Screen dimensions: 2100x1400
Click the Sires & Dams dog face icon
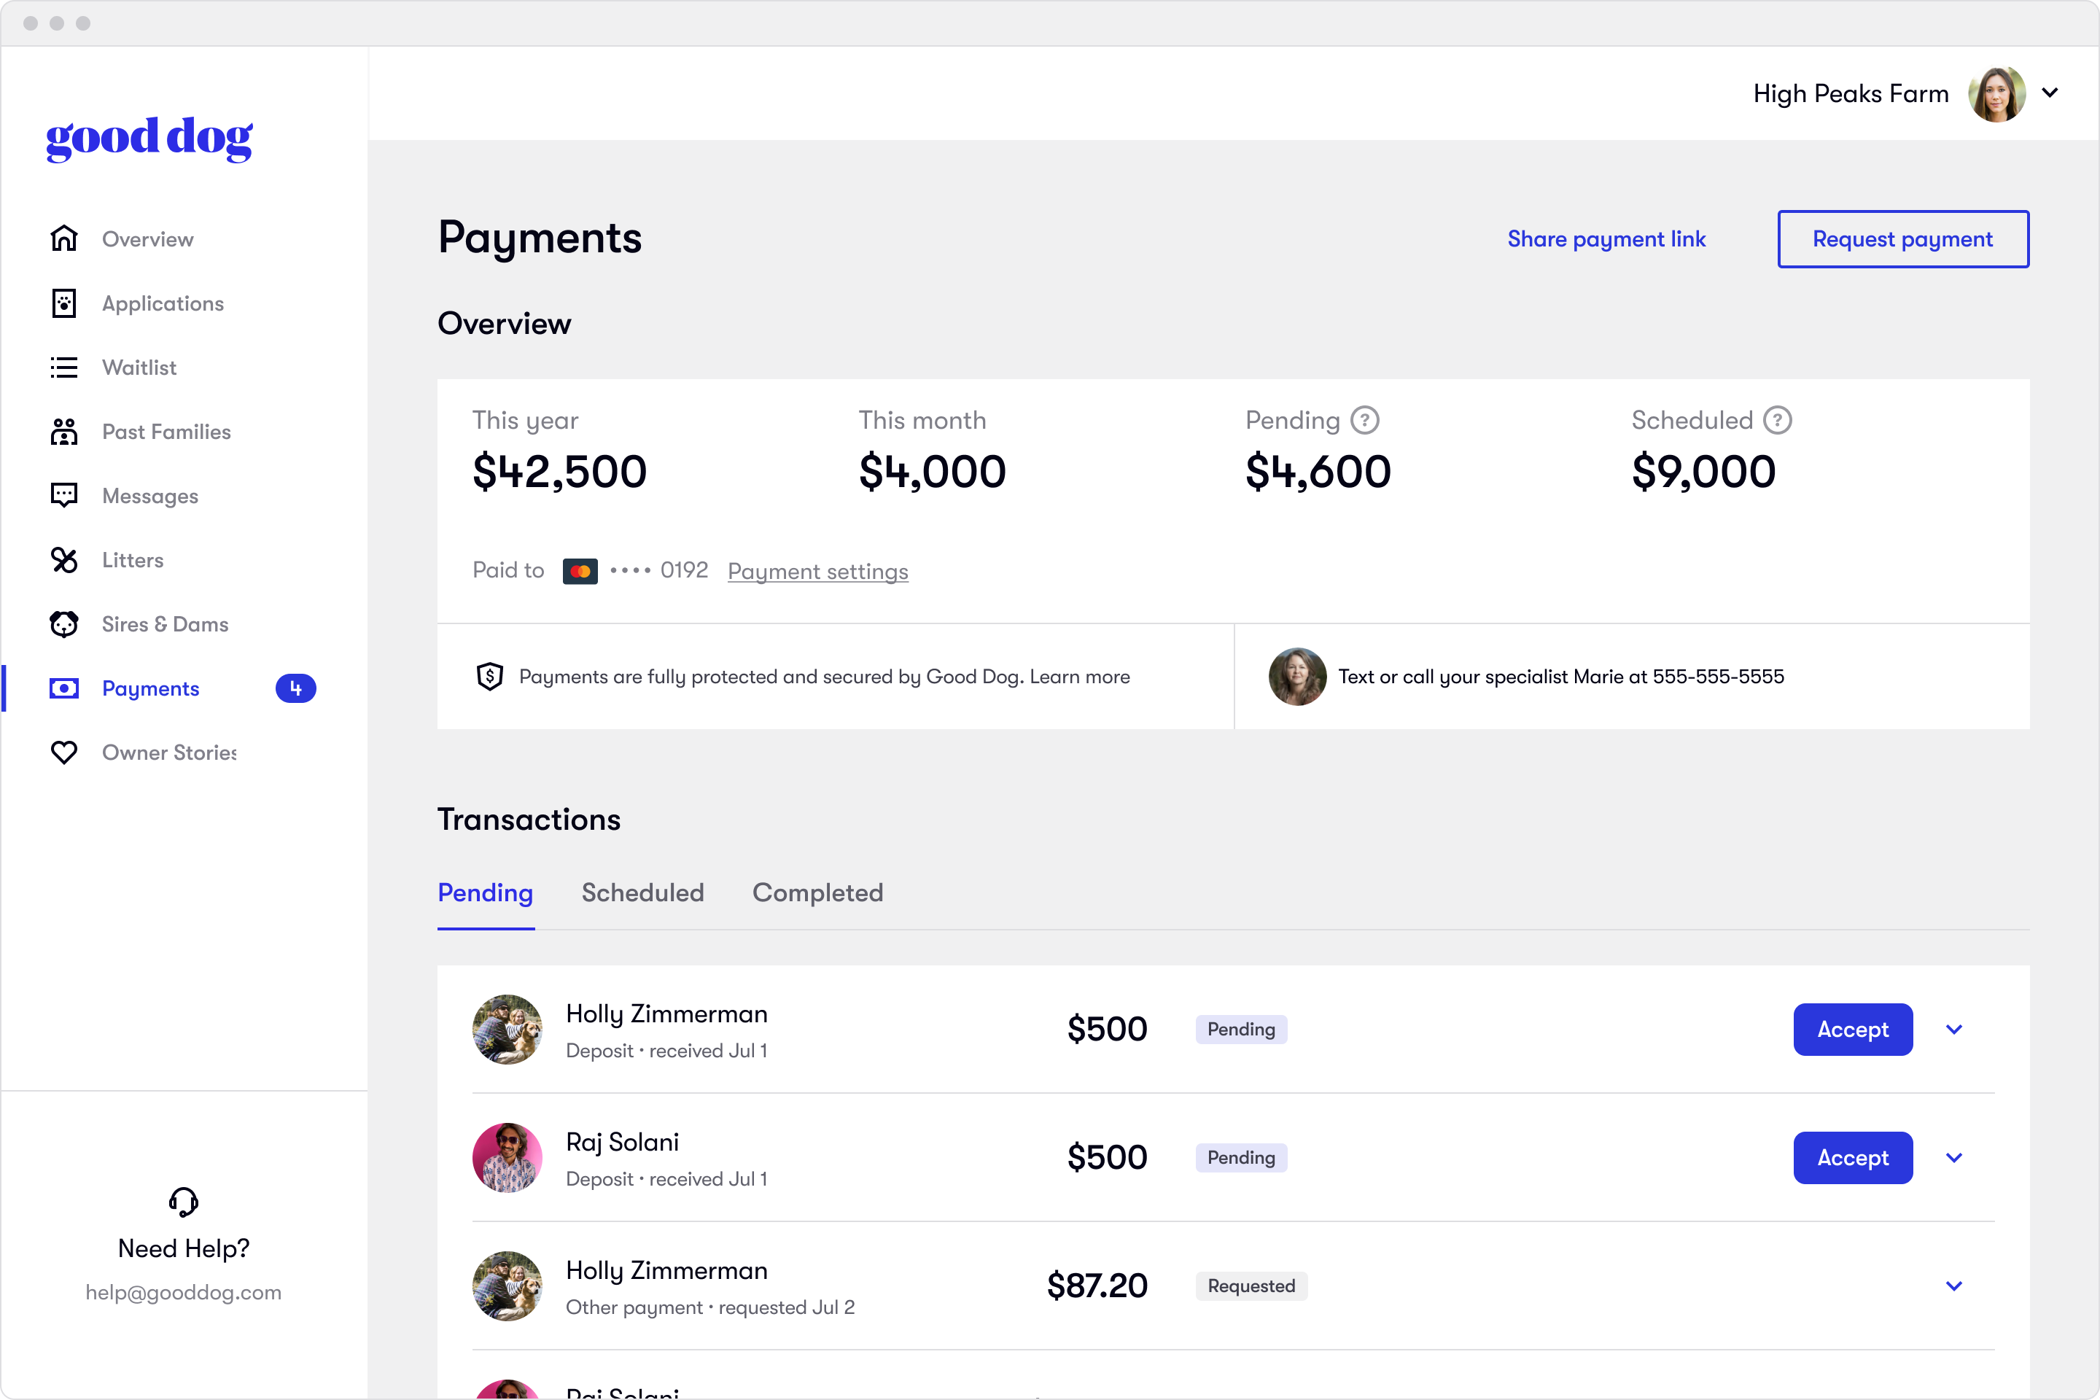pyautogui.click(x=63, y=624)
